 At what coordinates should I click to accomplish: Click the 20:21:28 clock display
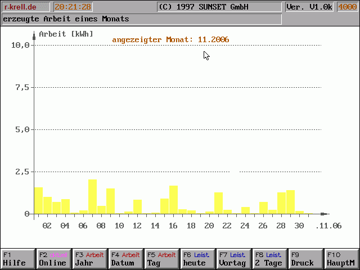(73, 7)
